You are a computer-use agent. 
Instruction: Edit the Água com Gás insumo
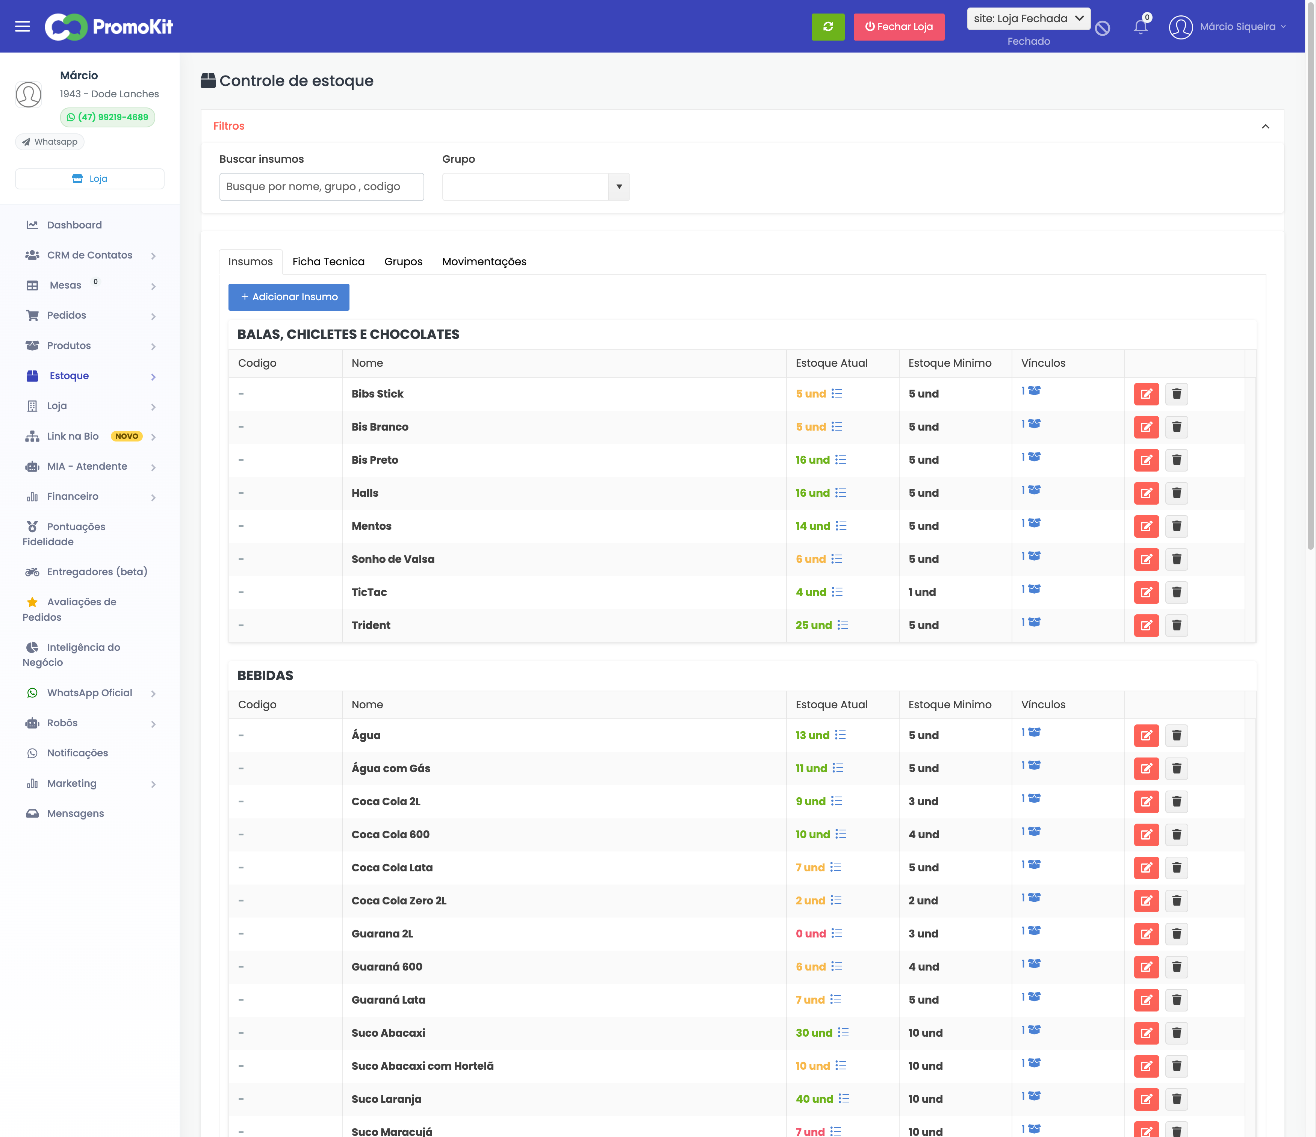[x=1147, y=769]
